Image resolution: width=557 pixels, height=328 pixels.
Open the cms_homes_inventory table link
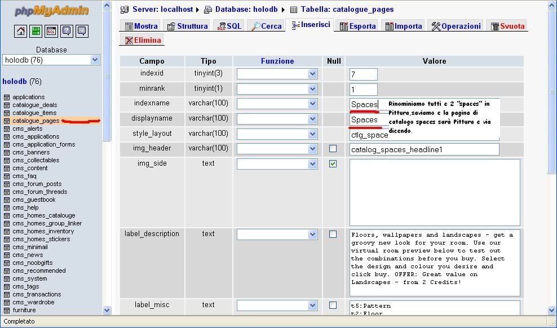click(x=43, y=232)
